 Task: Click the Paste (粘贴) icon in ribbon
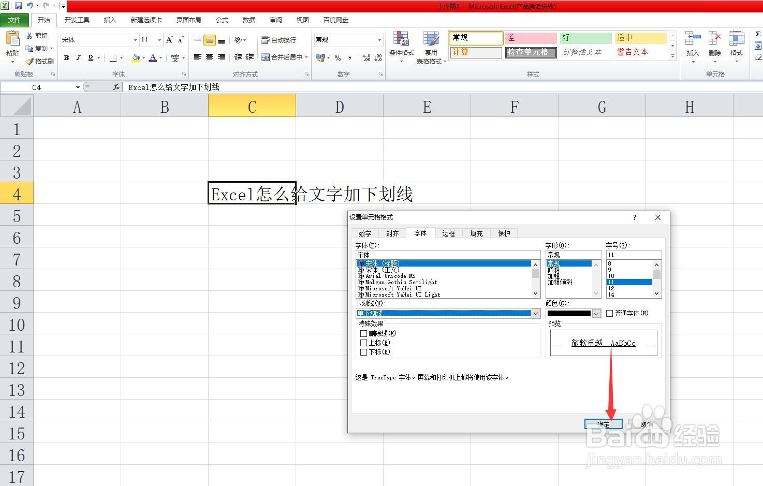pyautogui.click(x=12, y=39)
